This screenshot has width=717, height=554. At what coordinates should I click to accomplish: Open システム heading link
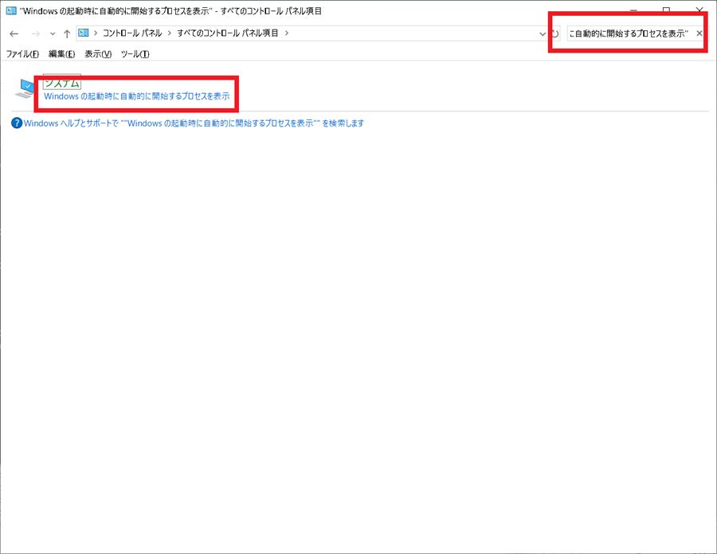(x=62, y=83)
